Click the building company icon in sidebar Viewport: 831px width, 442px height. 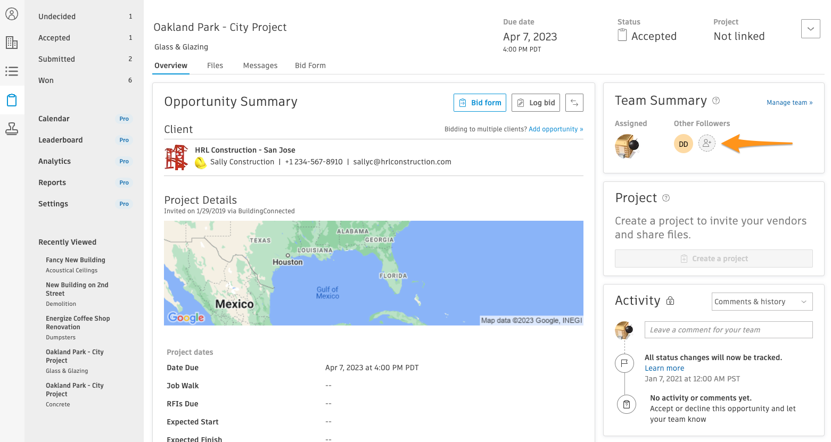click(x=12, y=43)
